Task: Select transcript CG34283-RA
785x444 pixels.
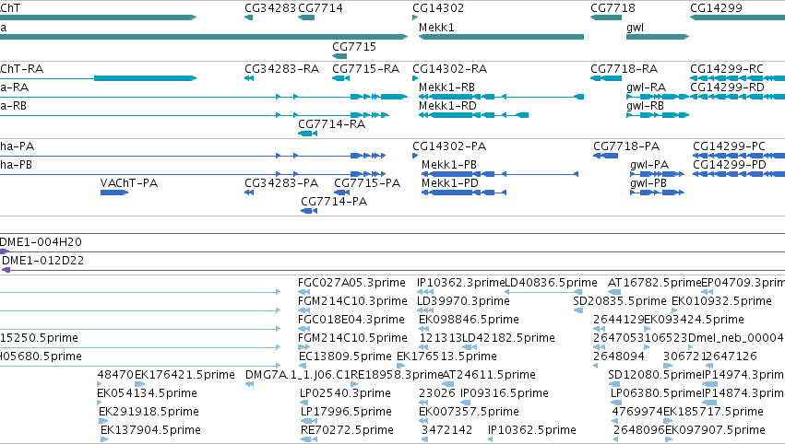Action: pos(281,69)
